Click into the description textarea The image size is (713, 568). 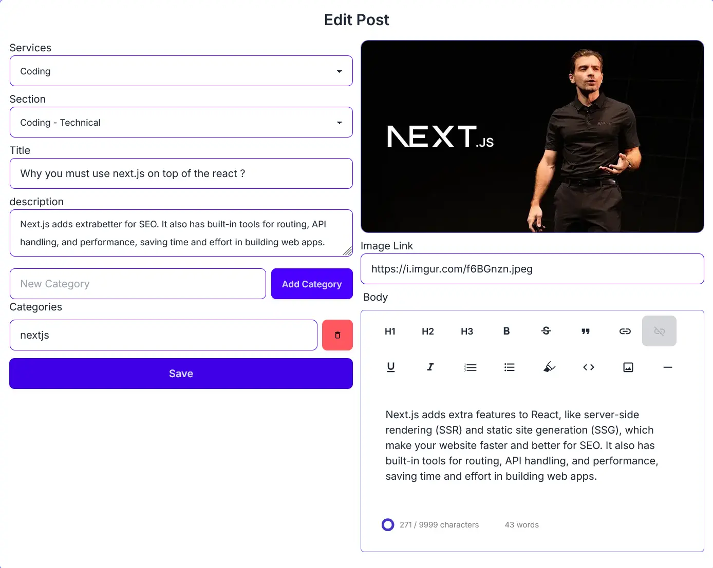click(x=181, y=233)
